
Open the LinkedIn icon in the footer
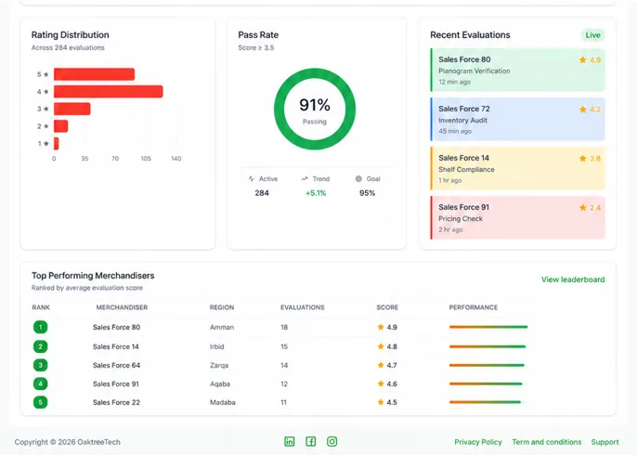click(x=290, y=442)
